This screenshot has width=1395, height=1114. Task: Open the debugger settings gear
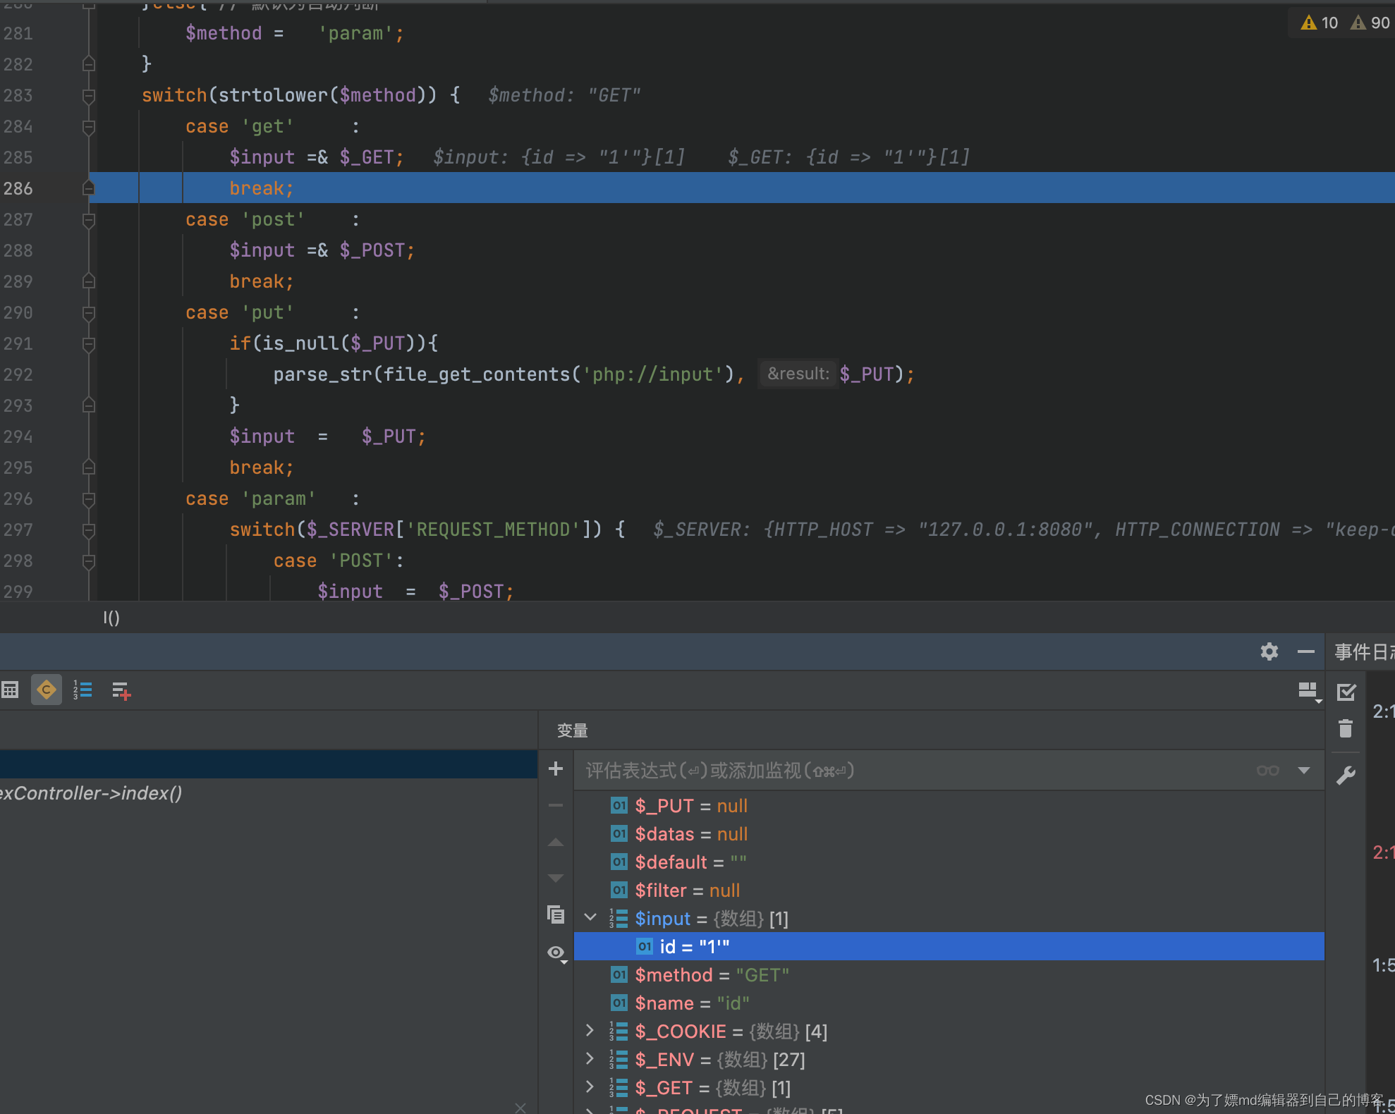pos(1269,651)
